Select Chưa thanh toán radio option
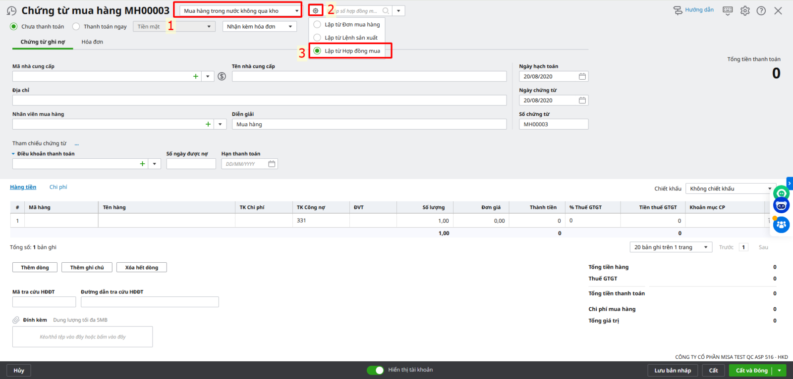This screenshot has height=379, width=793. click(14, 27)
